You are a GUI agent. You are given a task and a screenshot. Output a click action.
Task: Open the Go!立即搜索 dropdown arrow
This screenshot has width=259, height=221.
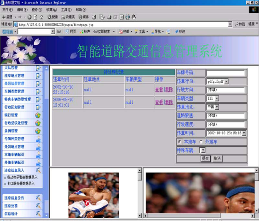pyautogui.click(x=114, y=31)
